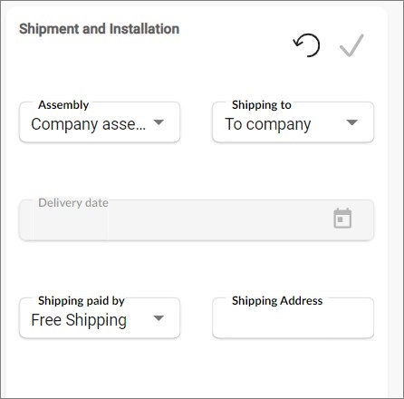The width and height of the screenshot is (404, 399).
Task: Confirm changes with the checkmark icon
Action: [x=351, y=45]
